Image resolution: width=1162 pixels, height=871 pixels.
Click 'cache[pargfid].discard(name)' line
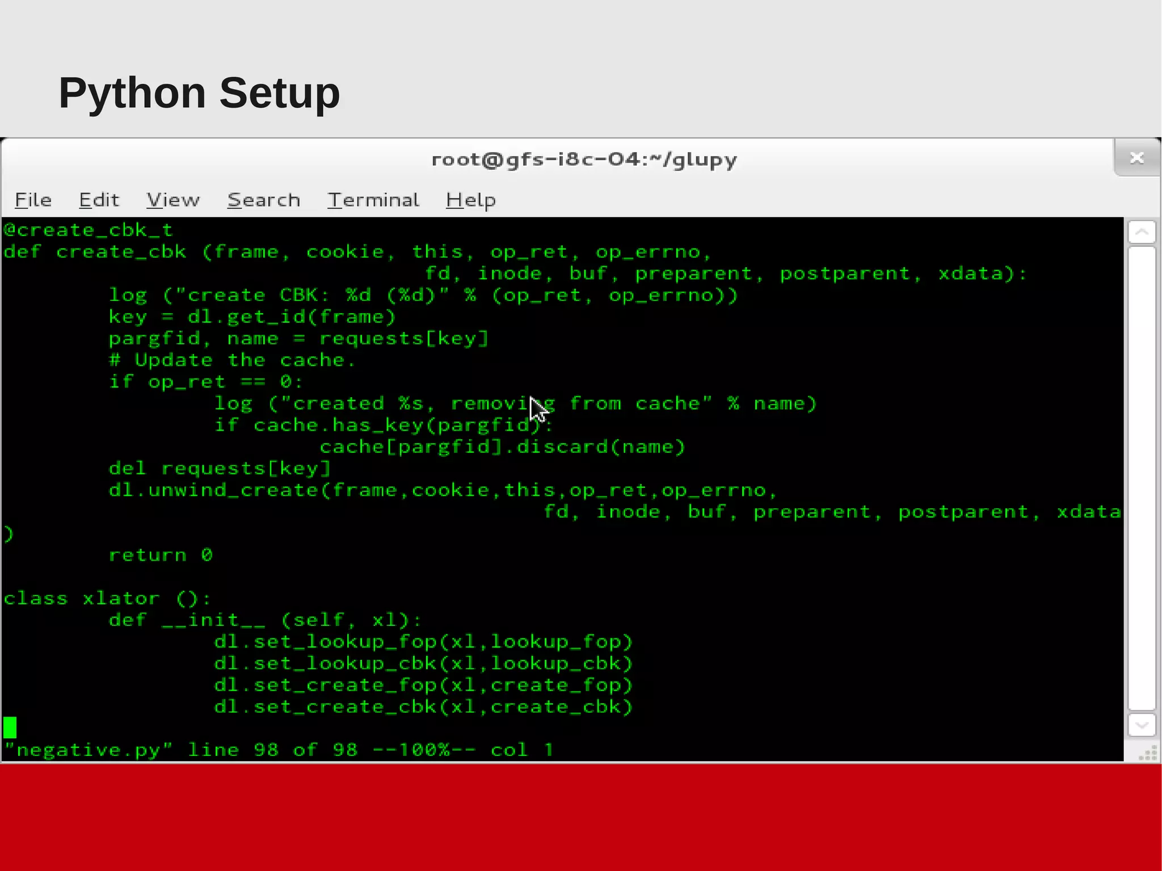503,447
